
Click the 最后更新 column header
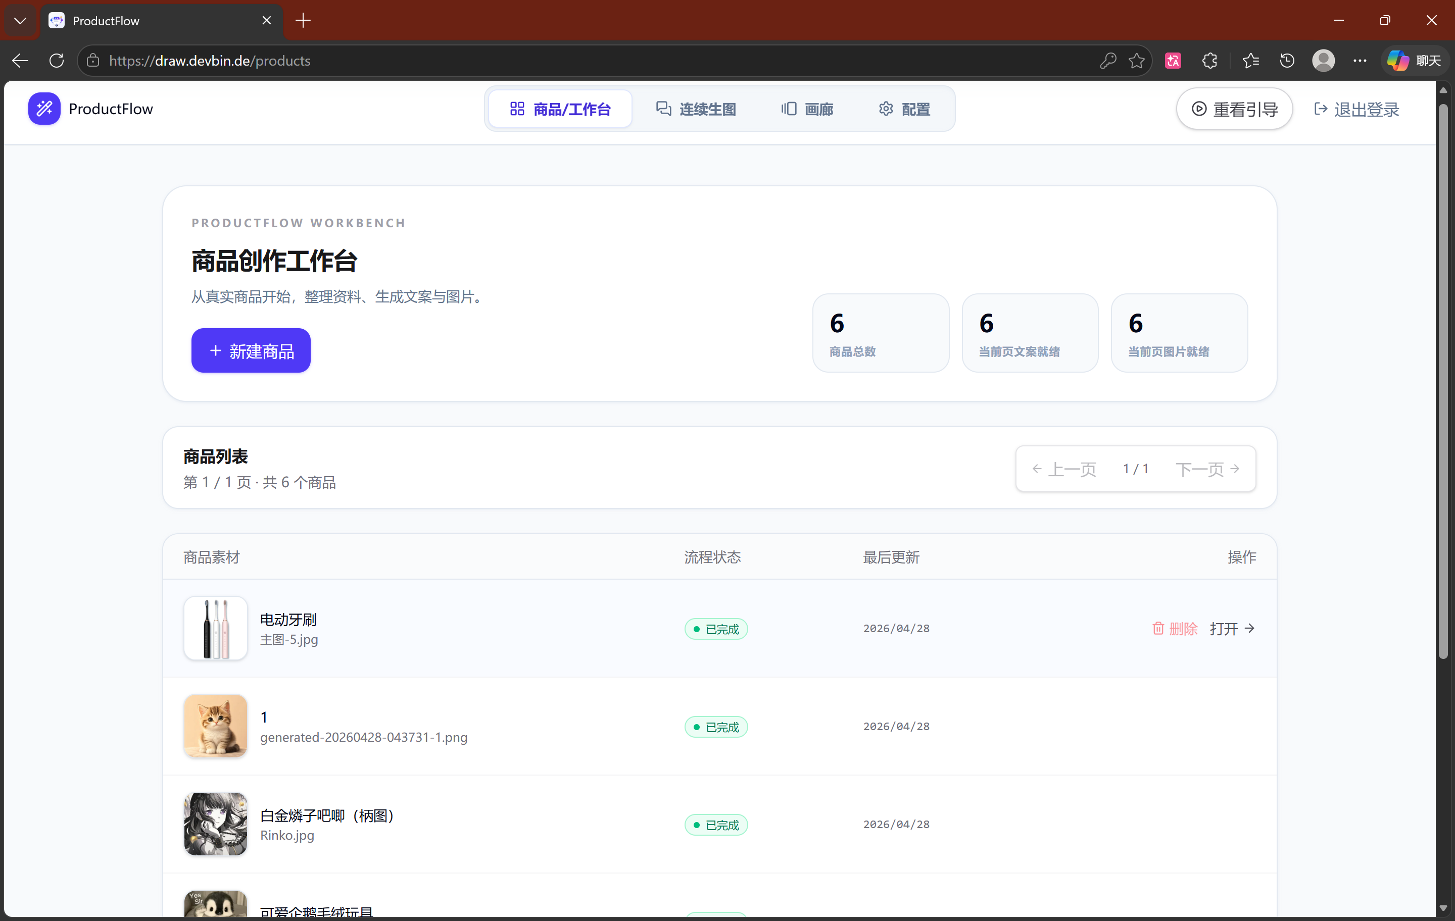coord(891,557)
